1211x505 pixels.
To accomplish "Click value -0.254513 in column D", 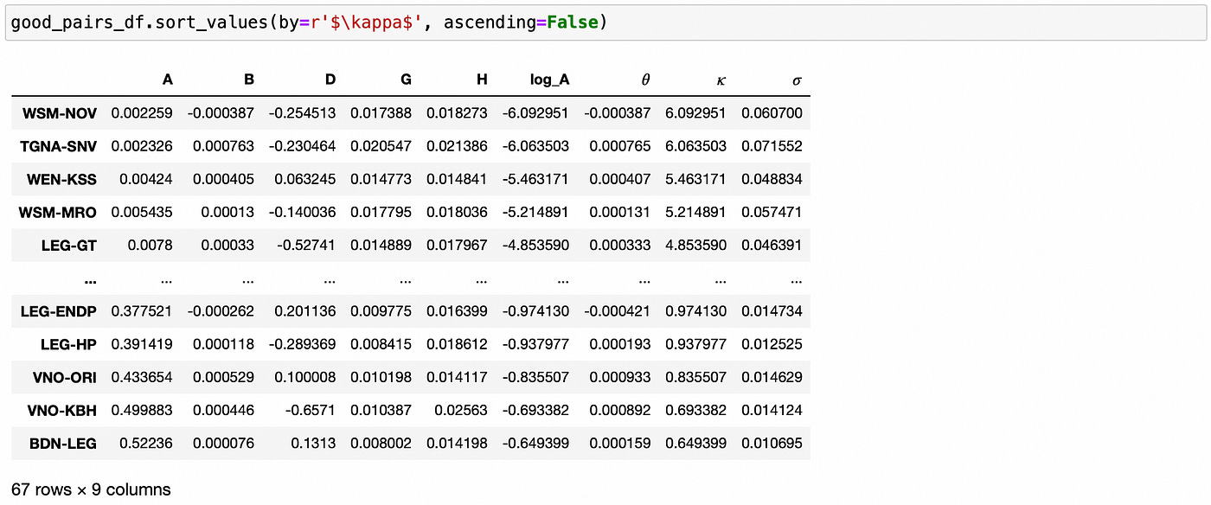I will click(x=303, y=113).
